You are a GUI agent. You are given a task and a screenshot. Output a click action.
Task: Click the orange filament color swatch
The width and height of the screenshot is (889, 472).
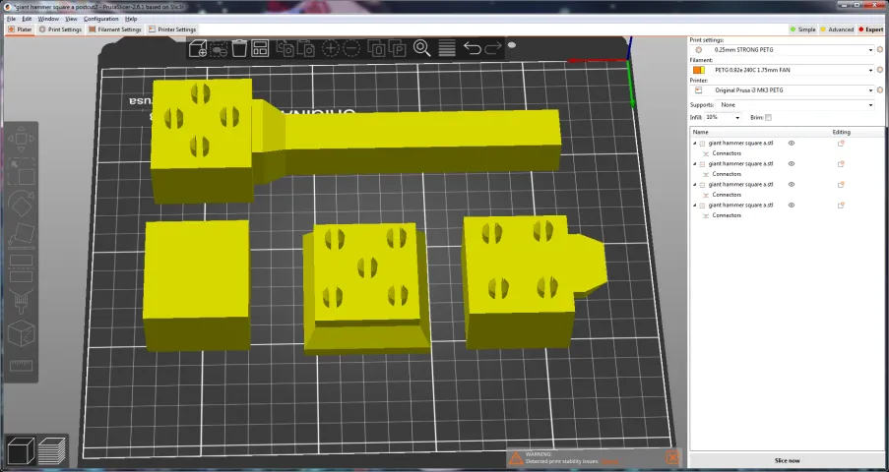point(698,70)
